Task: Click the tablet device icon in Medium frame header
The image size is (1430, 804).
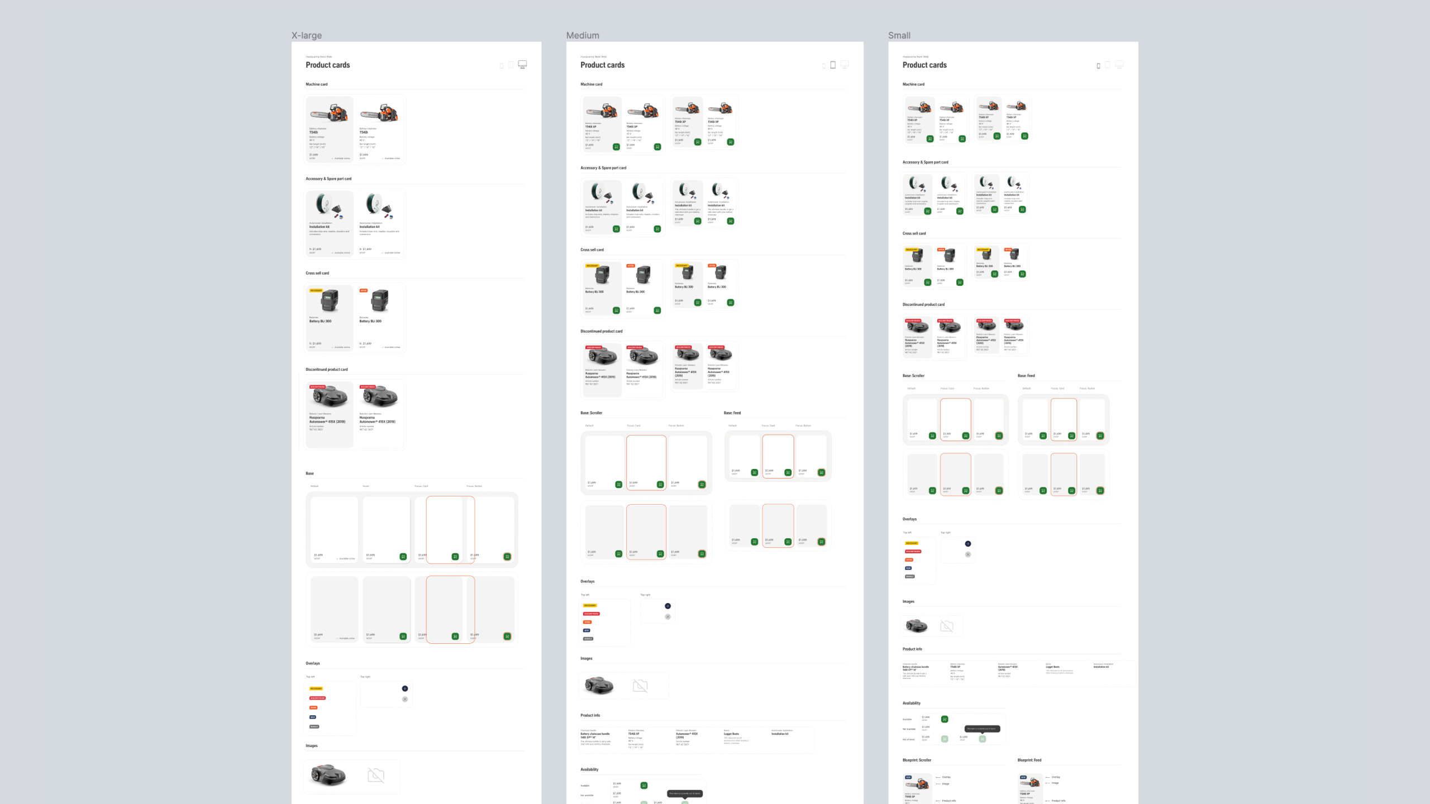Action: coord(833,65)
